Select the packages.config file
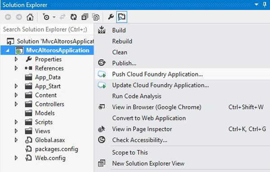Viewport: 270px width, 172px height. coord(57,149)
